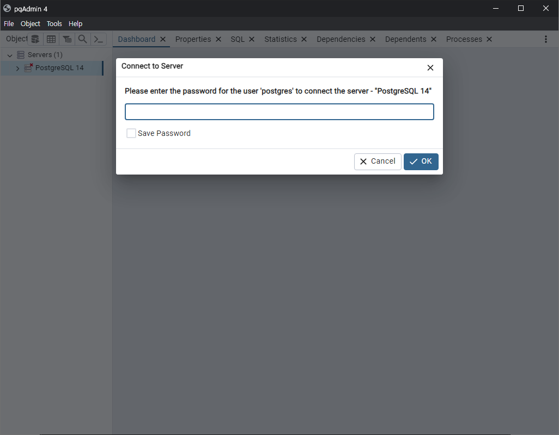This screenshot has width=559, height=435.
Task: Focus the password input field
Action: pos(279,111)
